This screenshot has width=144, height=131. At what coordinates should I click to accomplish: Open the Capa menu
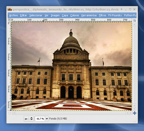[x=65, y=15]
